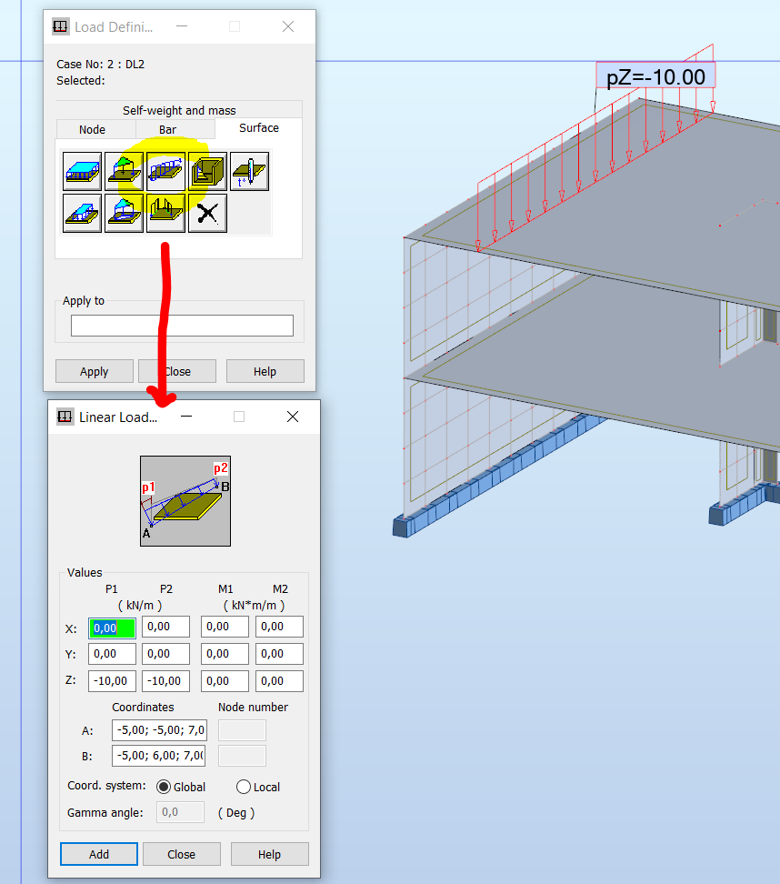Select the 3-point load on contour tool

(x=124, y=212)
